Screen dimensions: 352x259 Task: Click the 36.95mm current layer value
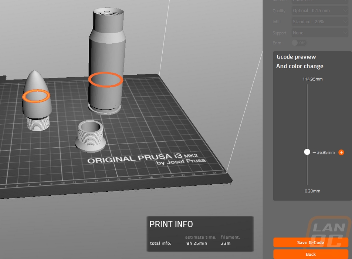[325, 152]
